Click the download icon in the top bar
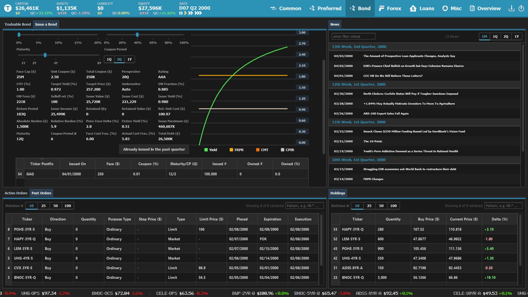The image size is (528, 297). coord(512,8)
